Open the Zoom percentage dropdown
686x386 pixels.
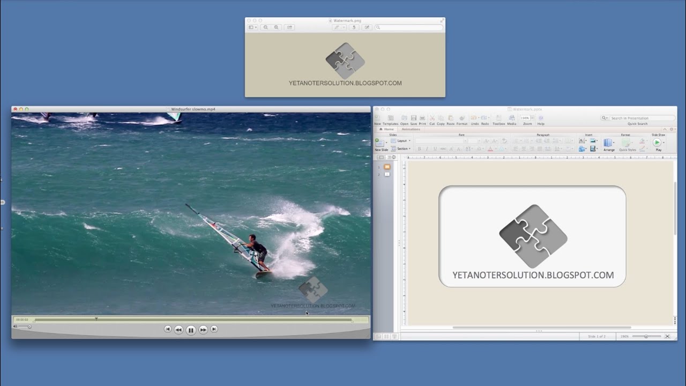pos(533,118)
